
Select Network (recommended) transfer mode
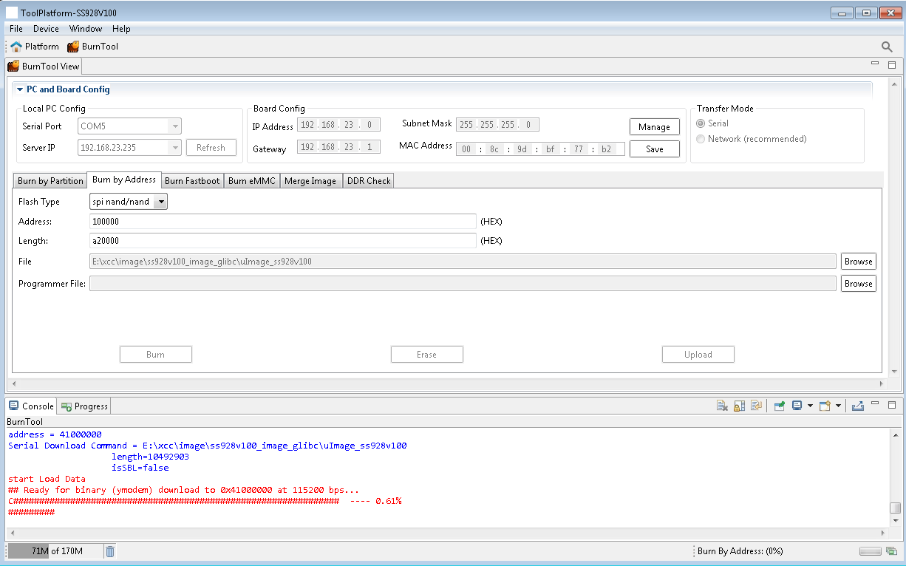(701, 139)
